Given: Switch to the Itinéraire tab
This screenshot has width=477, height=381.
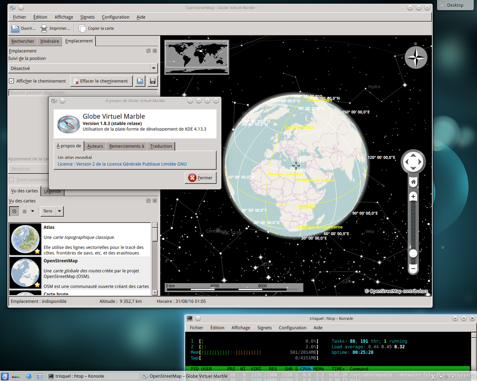Looking at the screenshot, I should (x=50, y=41).
